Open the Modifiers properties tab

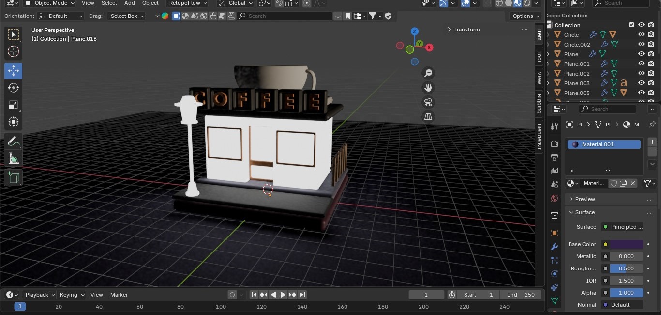pos(555,247)
